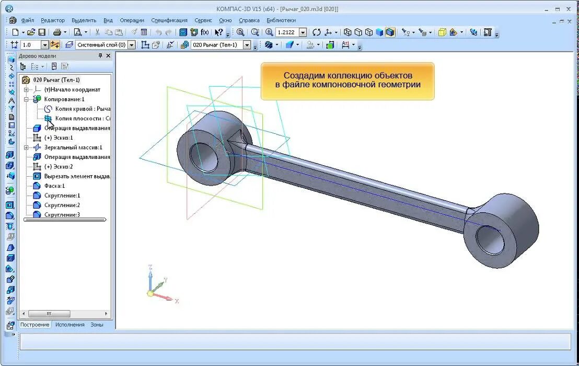Create a new document with the blank page icon
579x366 pixels.
pos(15,32)
